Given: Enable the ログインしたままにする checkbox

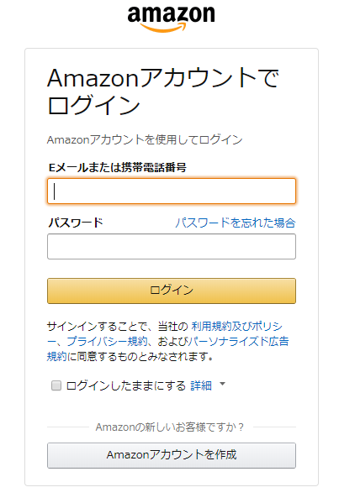Looking at the screenshot, I should coord(56,385).
